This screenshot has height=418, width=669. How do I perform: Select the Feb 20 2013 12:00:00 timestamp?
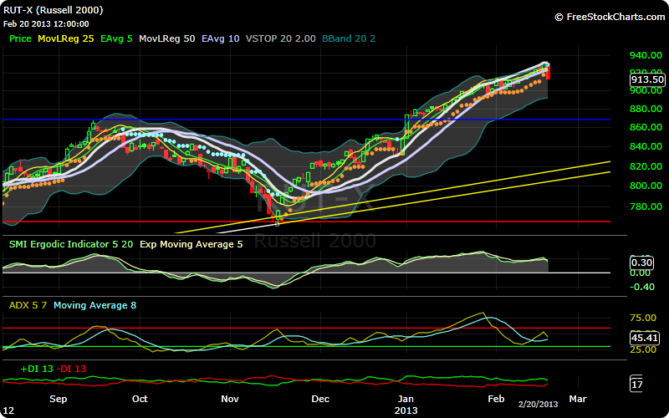pyautogui.click(x=46, y=24)
